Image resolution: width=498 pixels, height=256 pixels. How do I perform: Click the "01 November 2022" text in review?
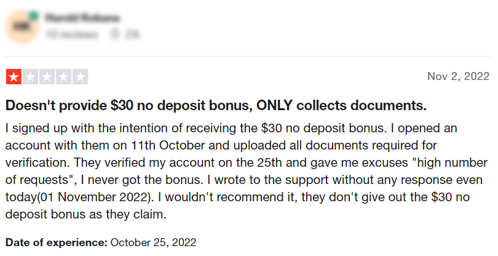(x=95, y=197)
